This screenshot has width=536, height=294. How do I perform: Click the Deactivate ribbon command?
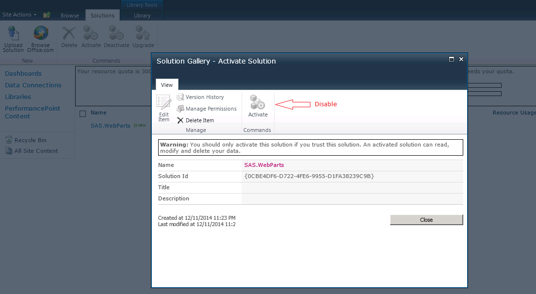point(116,37)
